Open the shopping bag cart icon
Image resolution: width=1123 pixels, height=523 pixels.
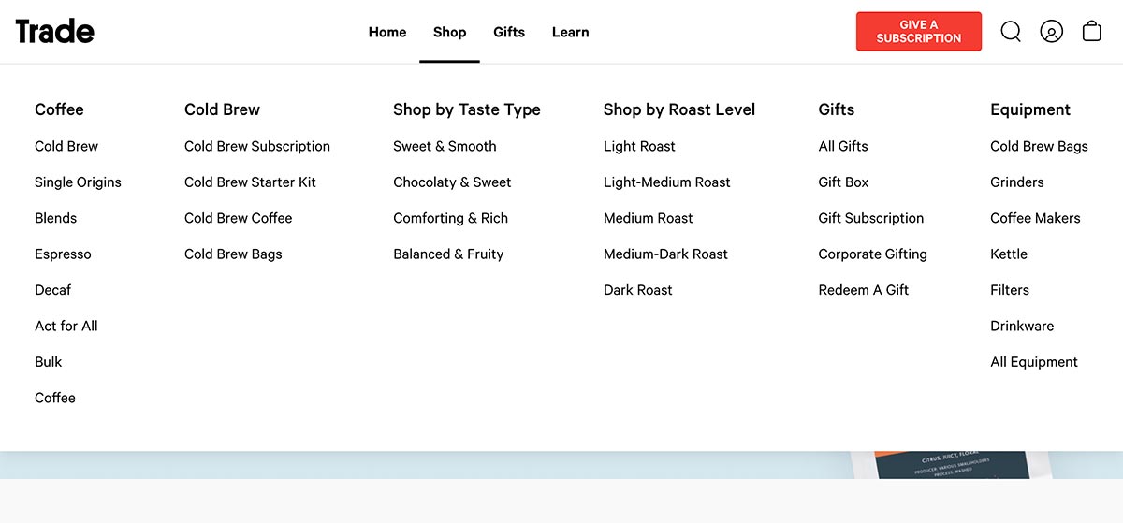tap(1092, 31)
